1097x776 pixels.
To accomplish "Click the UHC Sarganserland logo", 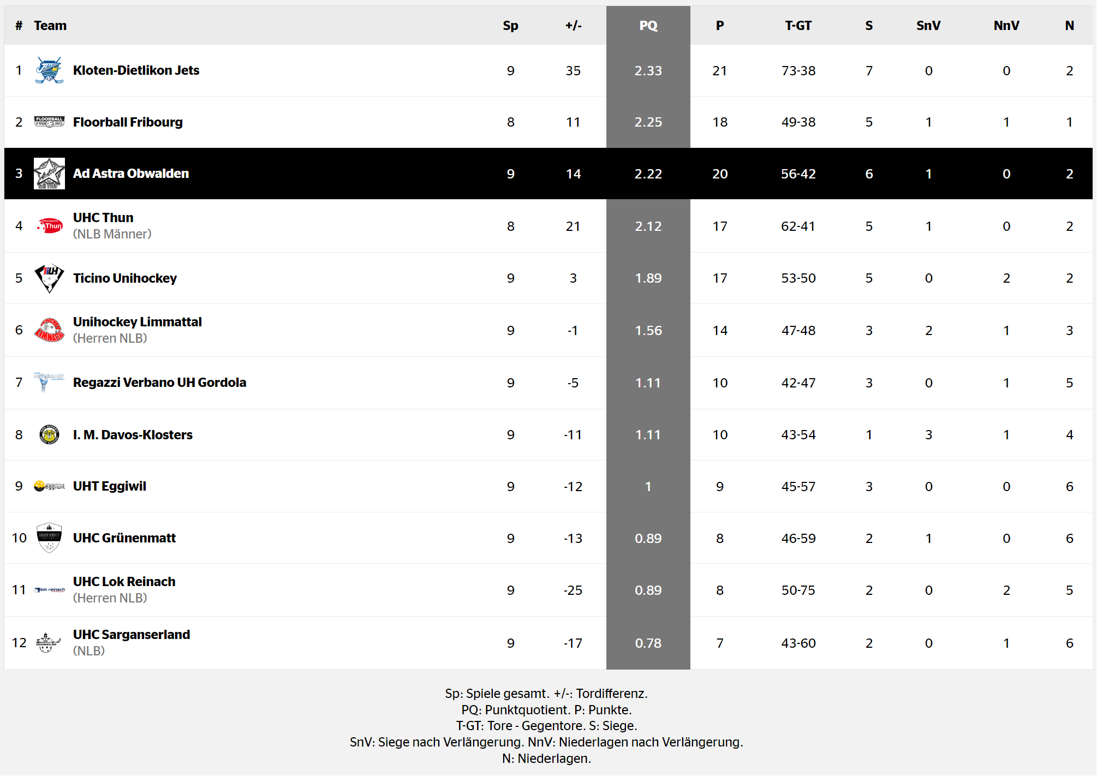I will click(49, 642).
